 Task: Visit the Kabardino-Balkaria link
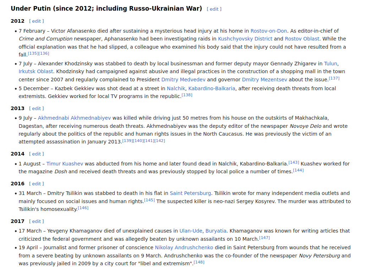[212, 88]
